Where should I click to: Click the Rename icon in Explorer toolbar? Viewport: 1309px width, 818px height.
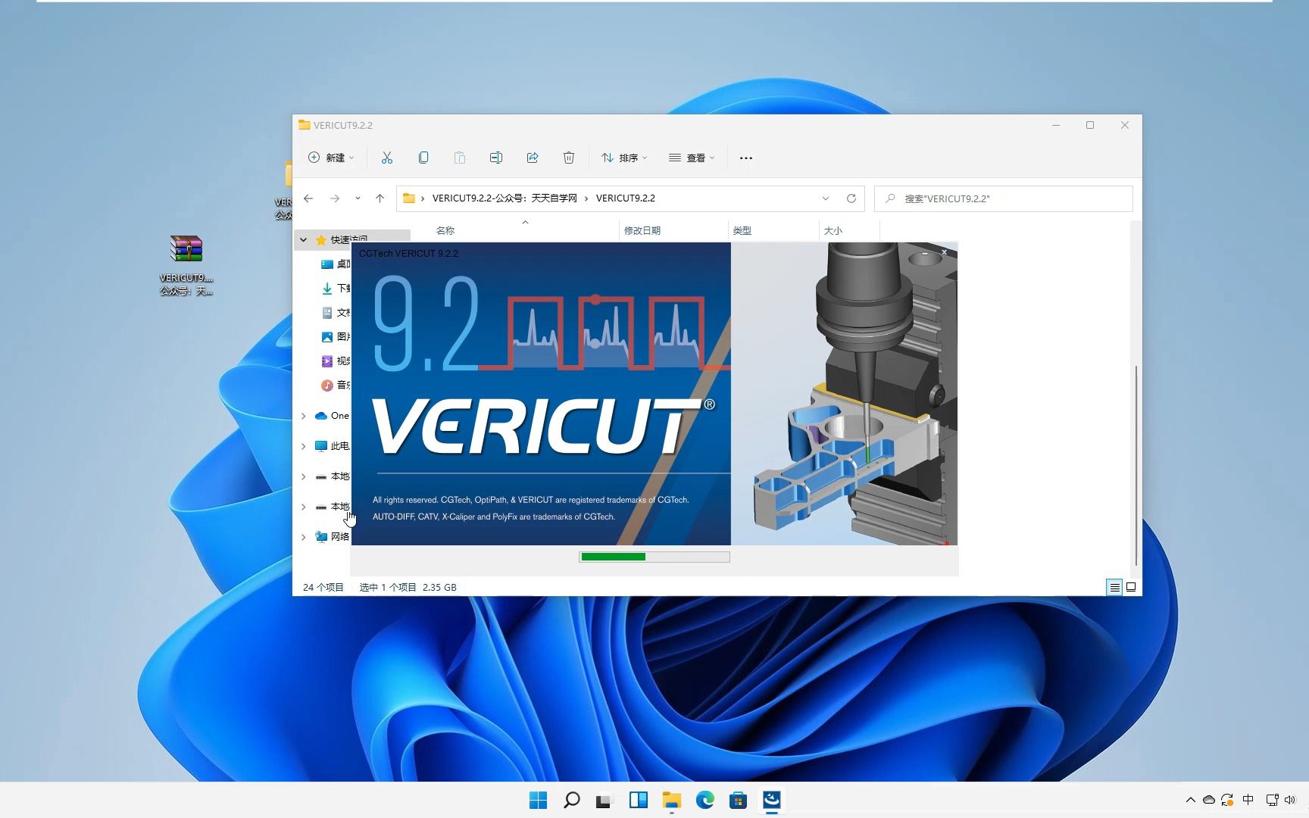[x=496, y=158]
